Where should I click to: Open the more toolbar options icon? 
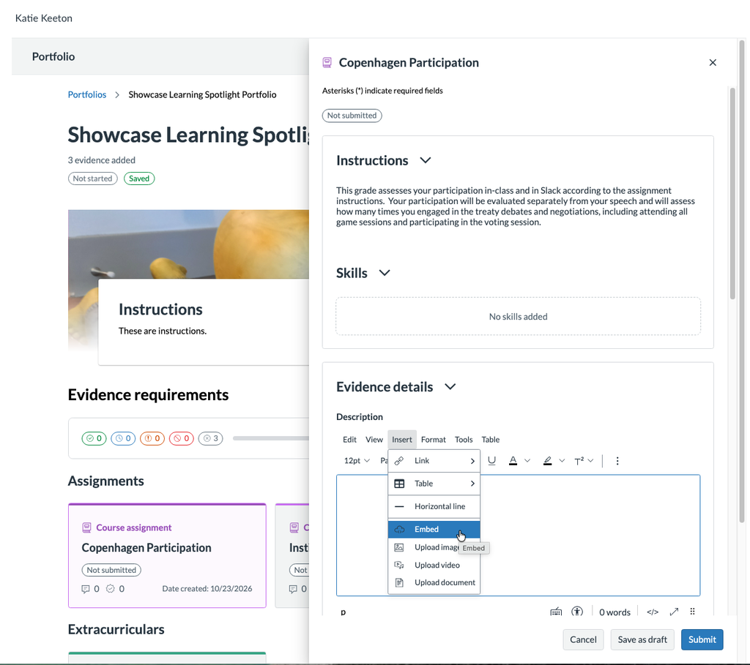click(x=617, y=461)
